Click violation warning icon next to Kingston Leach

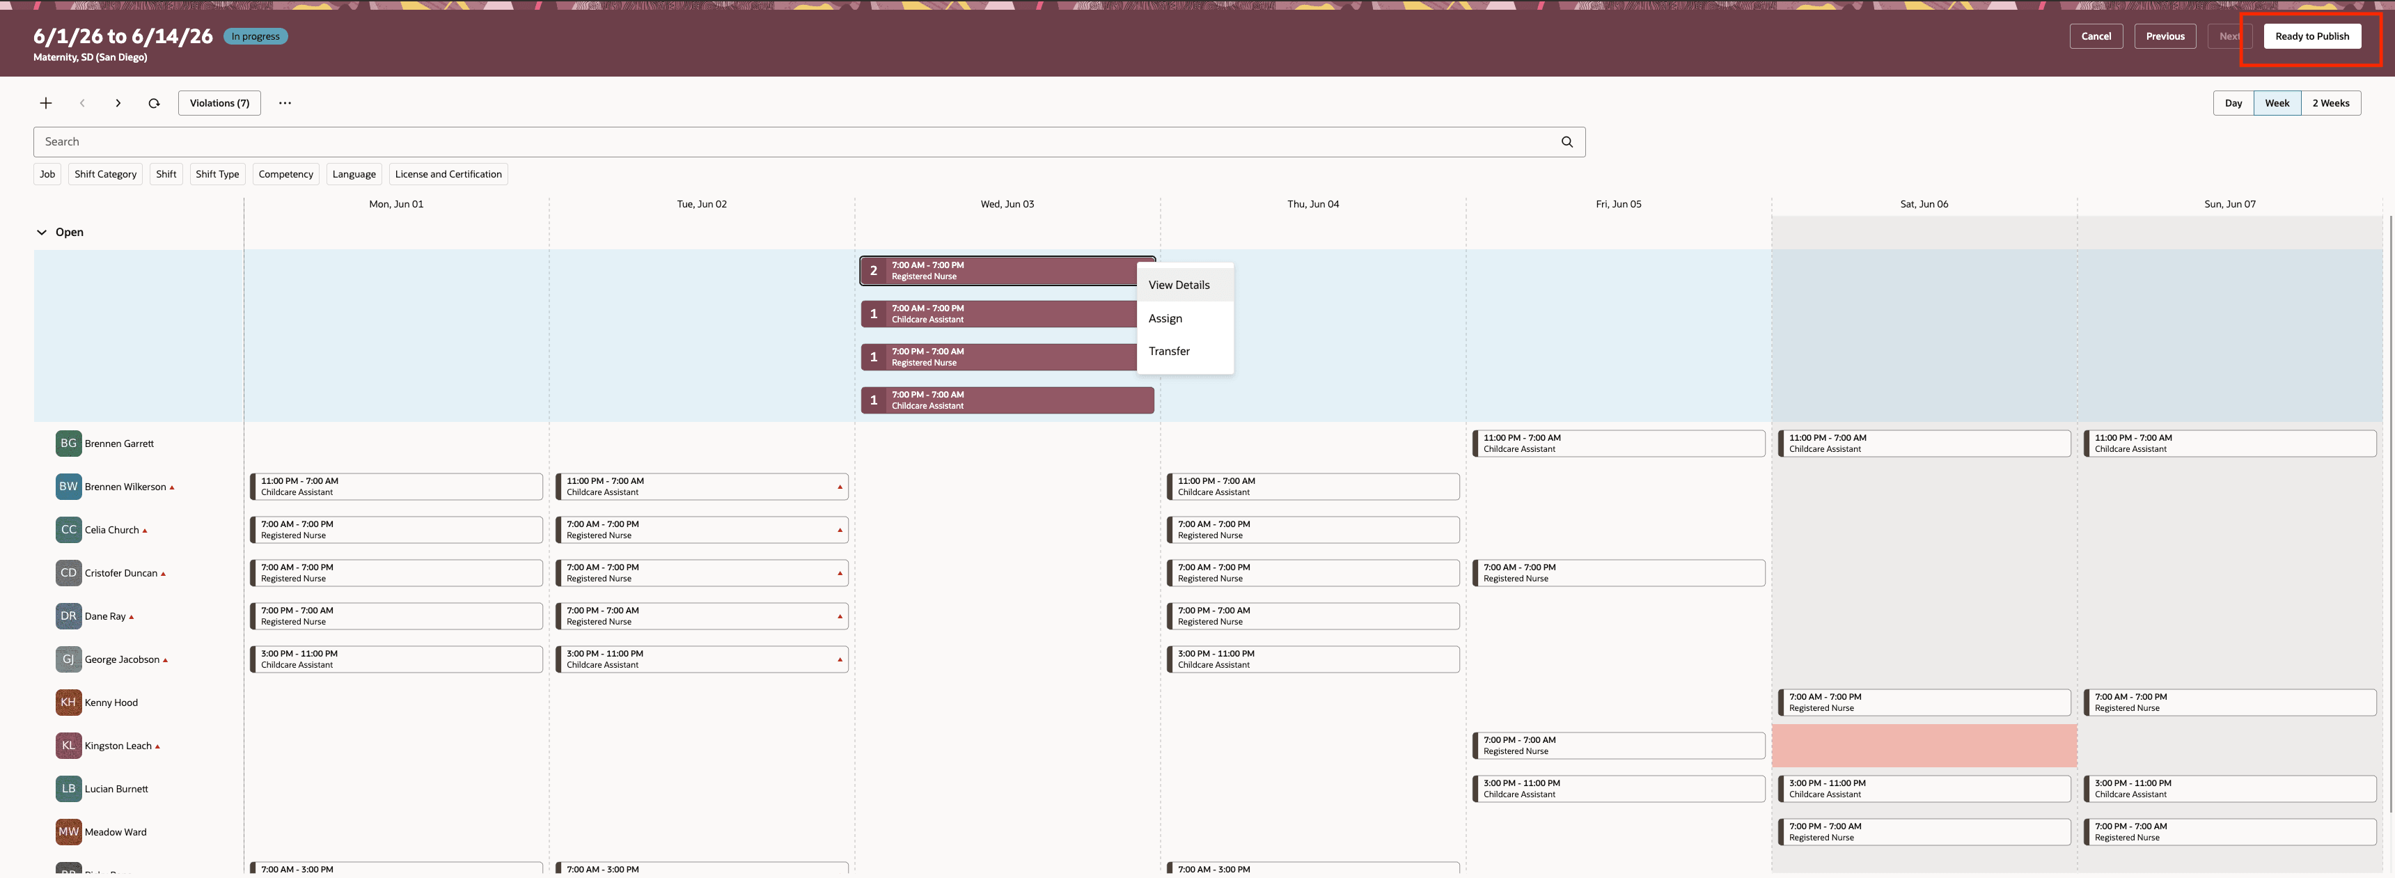click(157, 747)
